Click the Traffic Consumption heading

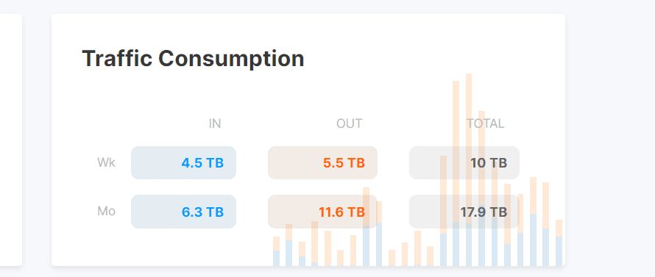coord(193,58)
